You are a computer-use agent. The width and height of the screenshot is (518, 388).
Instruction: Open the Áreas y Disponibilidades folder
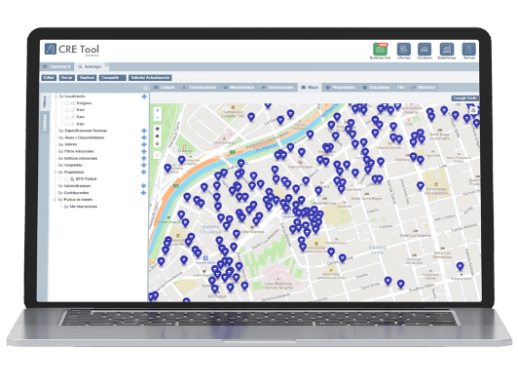pyautogui.click(x=82, y=137)
